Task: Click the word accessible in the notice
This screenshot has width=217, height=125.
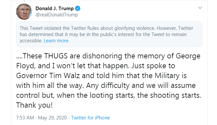Action: pos(31,41)
